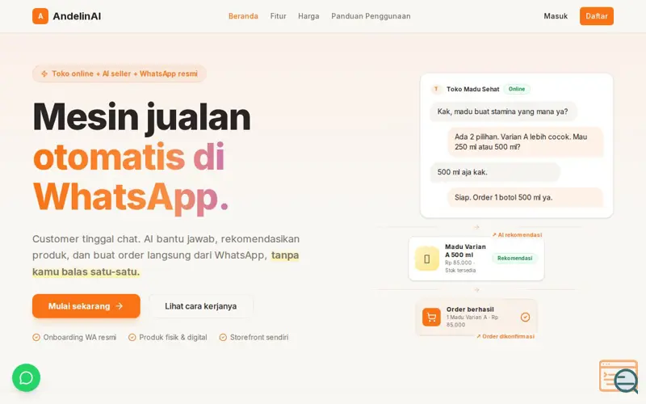The width and height of the screenshot is (646, 404).
Task: Click message 'Kak, madu buat stamina yang mana ya?'
Action: click(502, 112)
